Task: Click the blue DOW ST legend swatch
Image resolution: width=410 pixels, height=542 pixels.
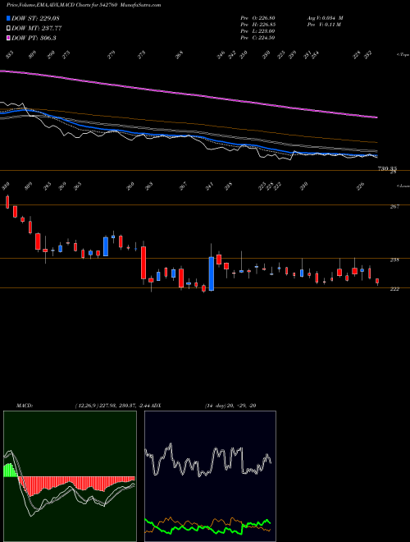Action: pyautogui.click(x=8, y=18)
